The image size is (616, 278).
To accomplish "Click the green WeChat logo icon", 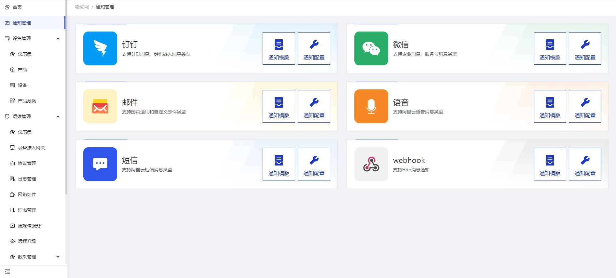I will (x=371, y=48).
